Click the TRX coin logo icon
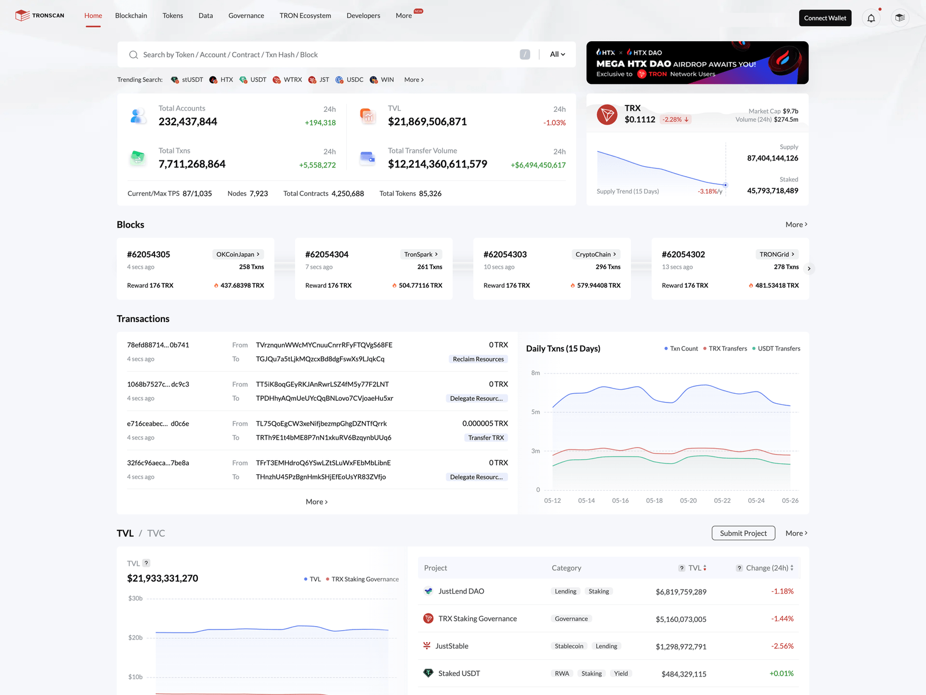The width and height of the screenshot is (926, 695). click(x=607, y=115)
